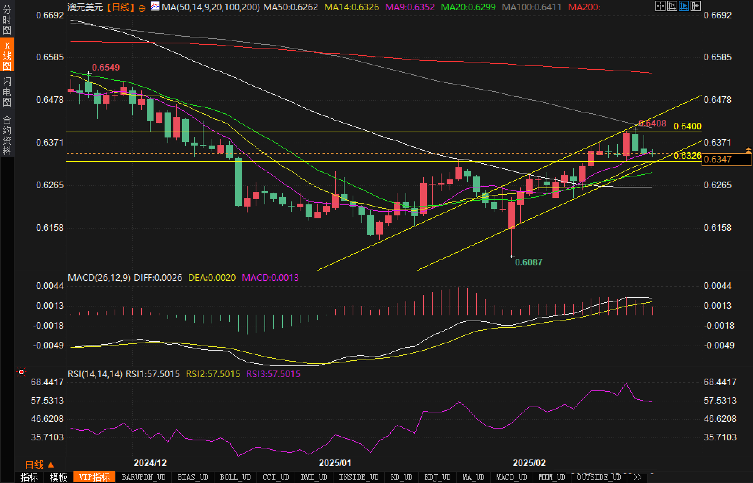The image size is (753, 483).
Task: Click the red sun marker beside RSI panel
Action: [21, 372]
